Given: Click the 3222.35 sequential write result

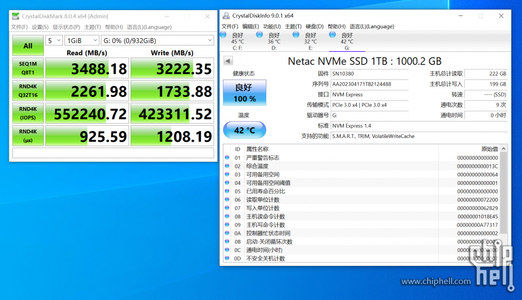Looking at the screenshot, I should (172, 68).
